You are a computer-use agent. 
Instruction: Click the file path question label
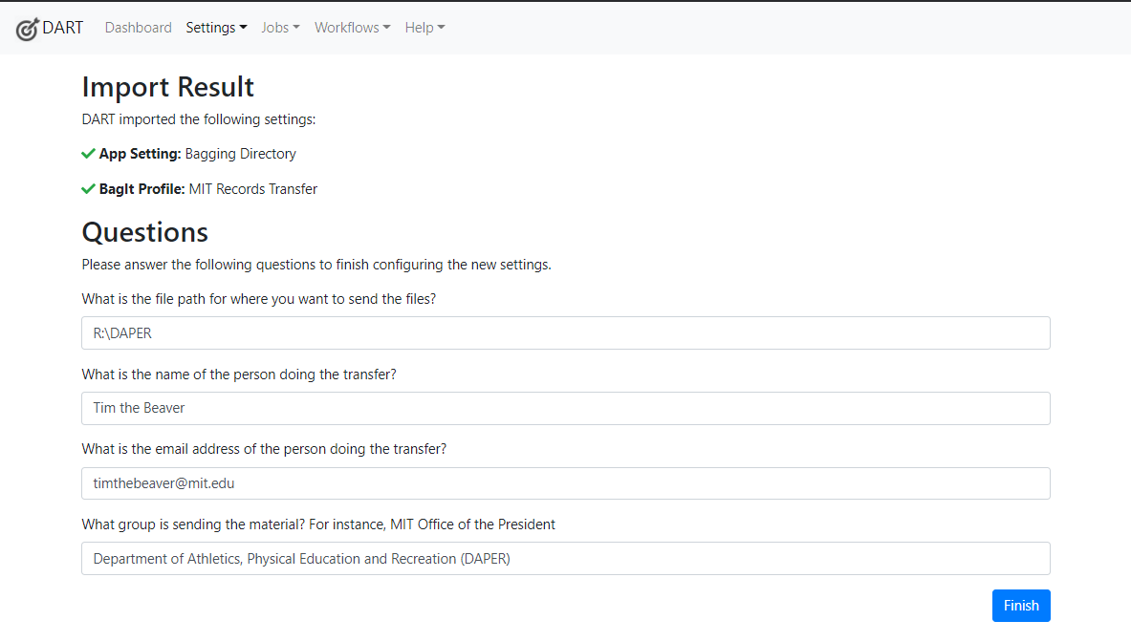258,299
